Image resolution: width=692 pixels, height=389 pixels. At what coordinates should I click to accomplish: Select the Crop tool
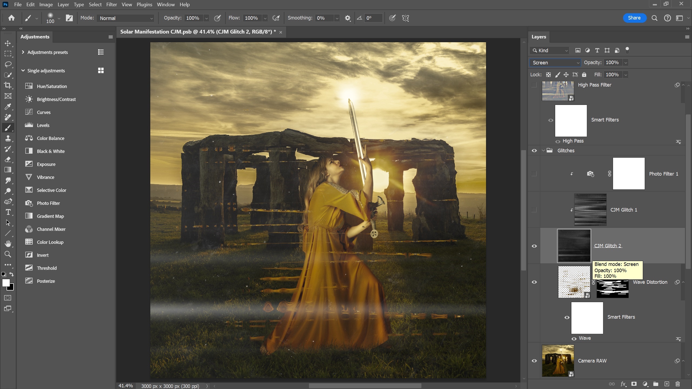pyautogui.click(x=8, y=85)
